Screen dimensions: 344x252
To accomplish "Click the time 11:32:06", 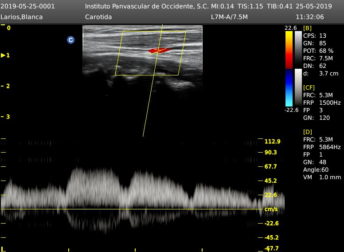I will [x=310, y=17].
